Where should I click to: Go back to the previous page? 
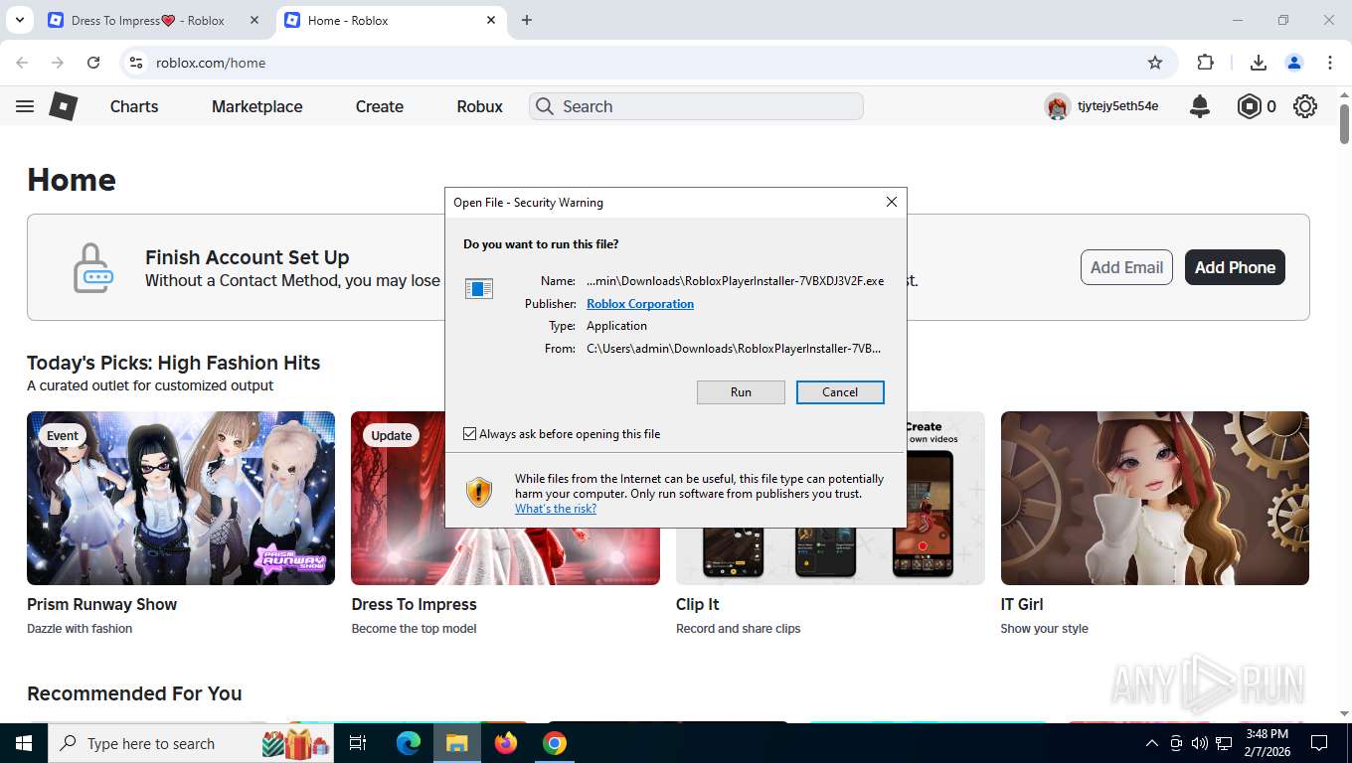pyautogui.click(x=22, y=63)
